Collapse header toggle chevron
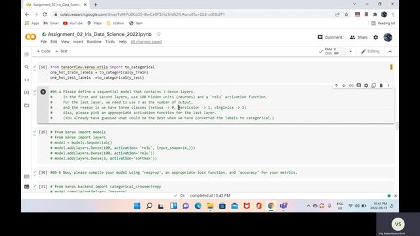The height and width of the screenshot is (236, 420). tap(390, 51)
